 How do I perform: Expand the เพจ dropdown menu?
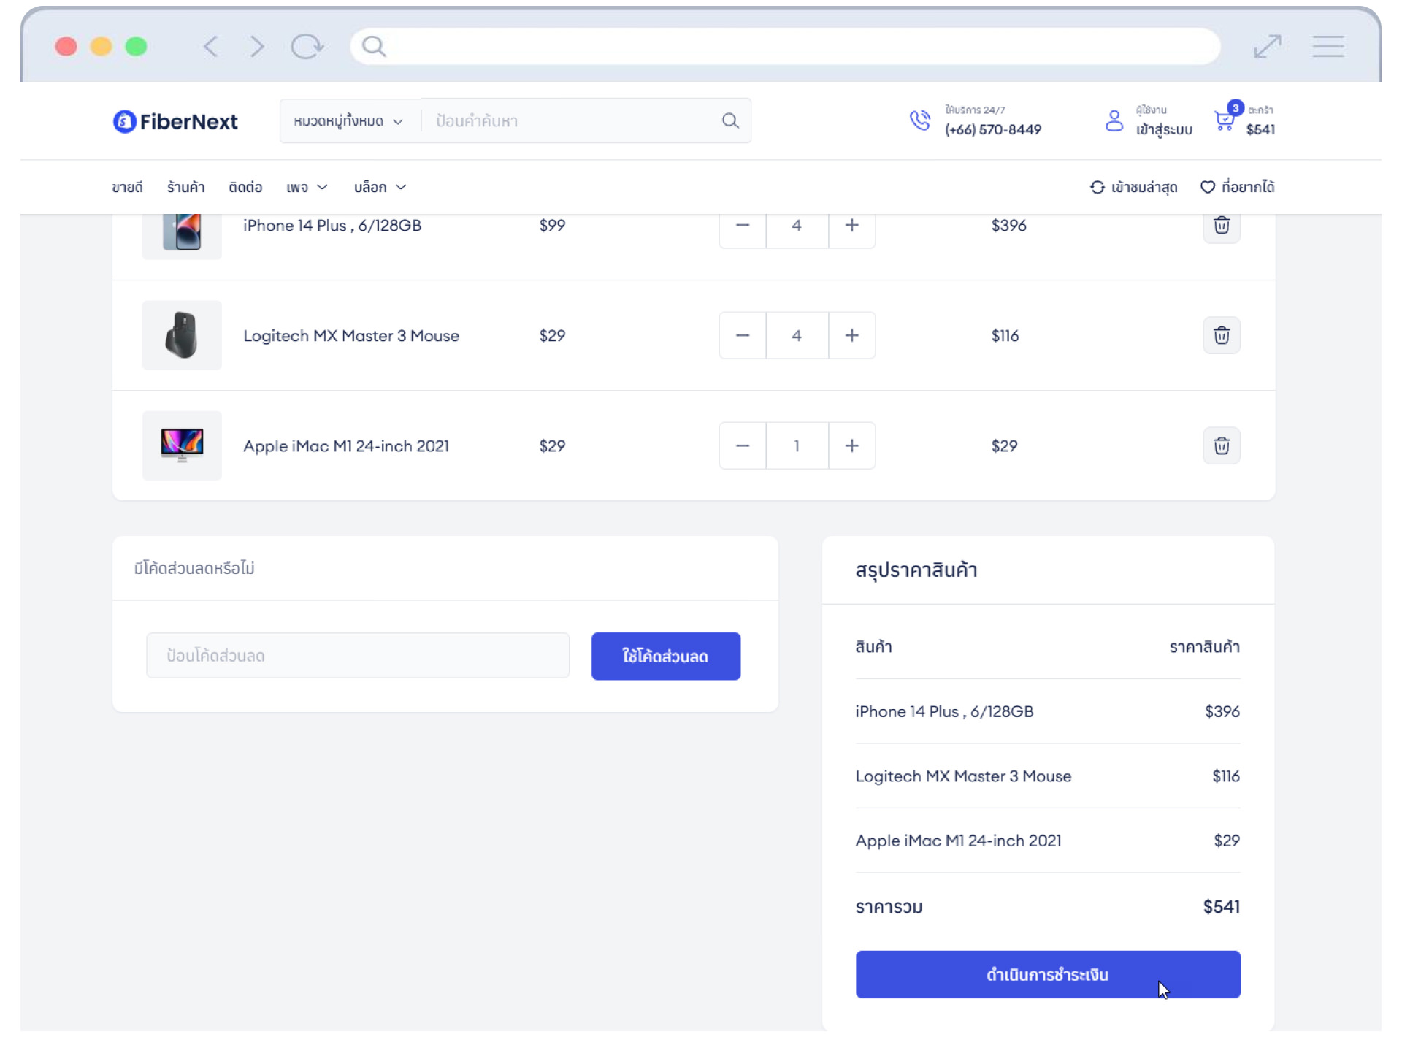point(307,188)
